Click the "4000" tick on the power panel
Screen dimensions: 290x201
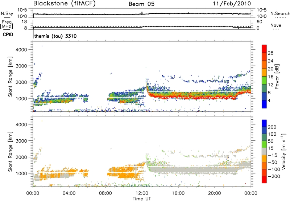[21, 50]
